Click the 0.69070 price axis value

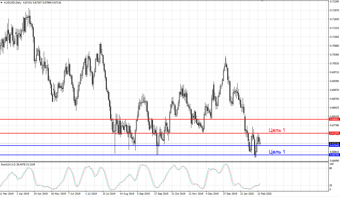pos(335,90)
